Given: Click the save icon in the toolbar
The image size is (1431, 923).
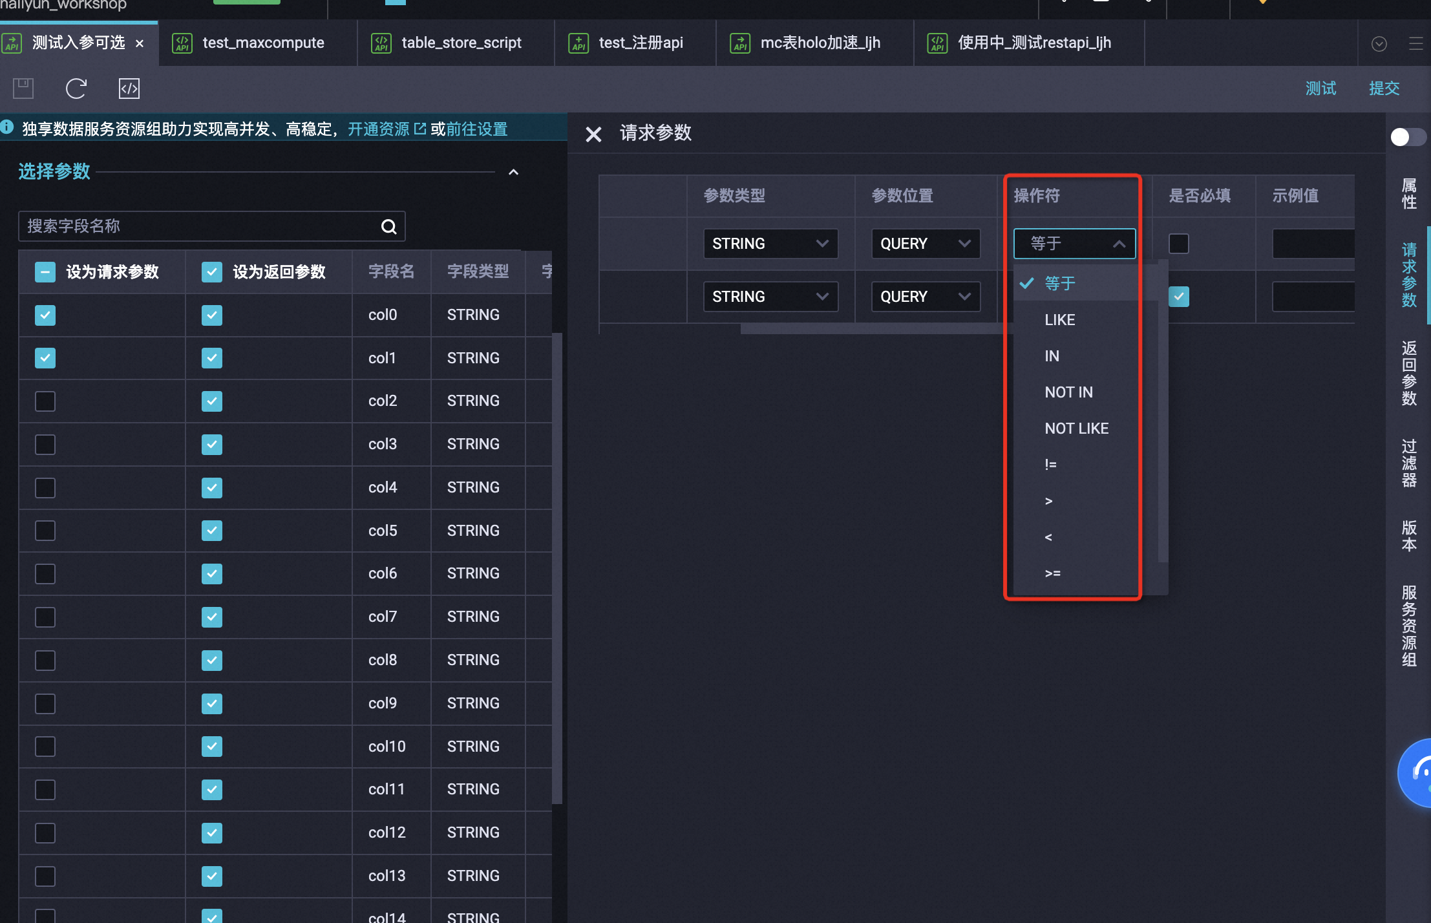Looking at the screenshot, I should coord(23,89).
